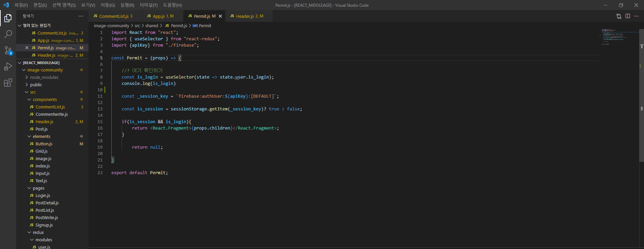Image resolution: width=644 pixels, height=249 pixels.
Task: Expand the public folder
Action: click(52, 85)
